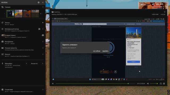The width and height of the screenshot is (170, 95).
Task: Confirm УДАЛИТЬ in delete dialog
Action: pyautogui.click(x=105, y=51)
